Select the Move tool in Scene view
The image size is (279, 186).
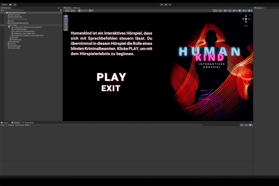pos(66,19)
